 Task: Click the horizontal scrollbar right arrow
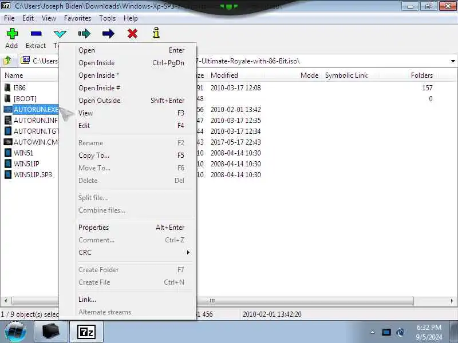pyautogui.click(x=452, y=301)
